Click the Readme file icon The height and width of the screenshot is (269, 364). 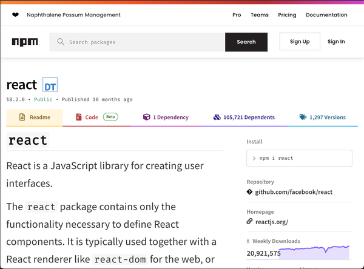tap(22, 118)
